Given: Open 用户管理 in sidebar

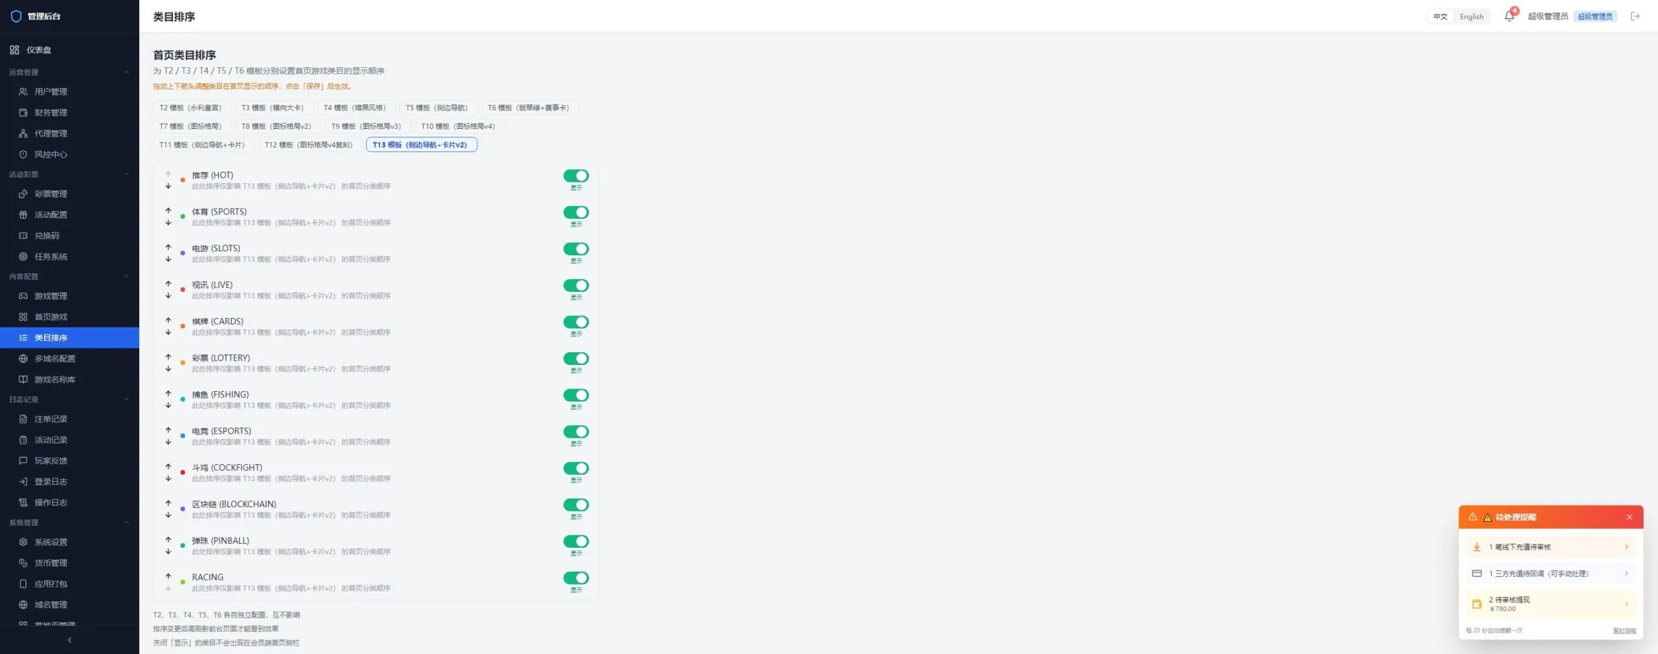Looking at the screenshot, I should [69, 92].
